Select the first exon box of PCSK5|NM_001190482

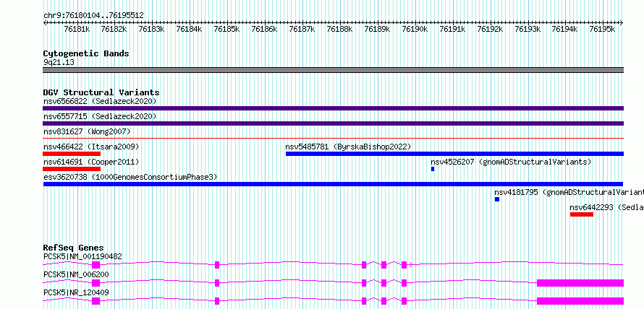(96, 265)
